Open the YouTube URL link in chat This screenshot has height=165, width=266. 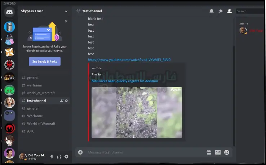point(129,60)
